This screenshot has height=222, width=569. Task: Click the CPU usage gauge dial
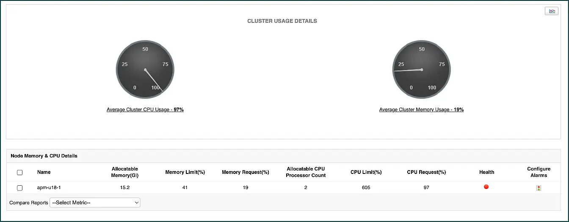tap(145, 70)
